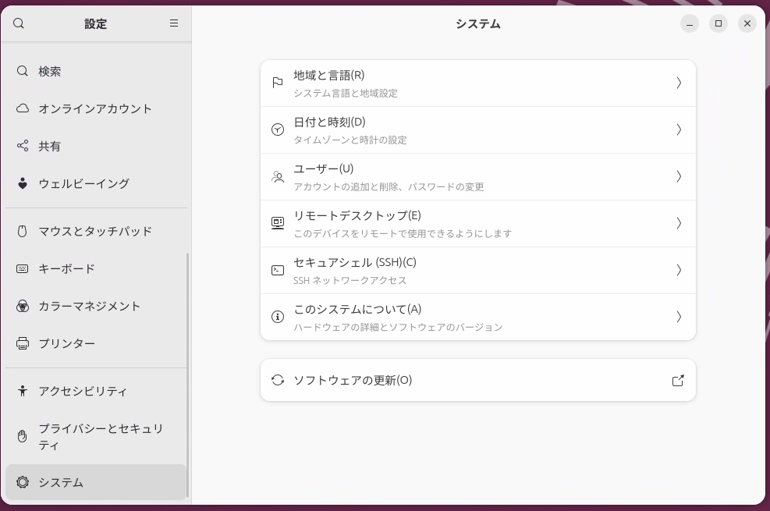Click the ウェルビーイング heart icon
Viewport: 770px width, 511px height.
click(23, 183)
